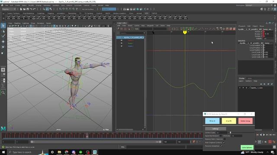Choose the Lasso select tool
Image resolution: width=277 pixels, height=155 pixels.
[3, 31]
